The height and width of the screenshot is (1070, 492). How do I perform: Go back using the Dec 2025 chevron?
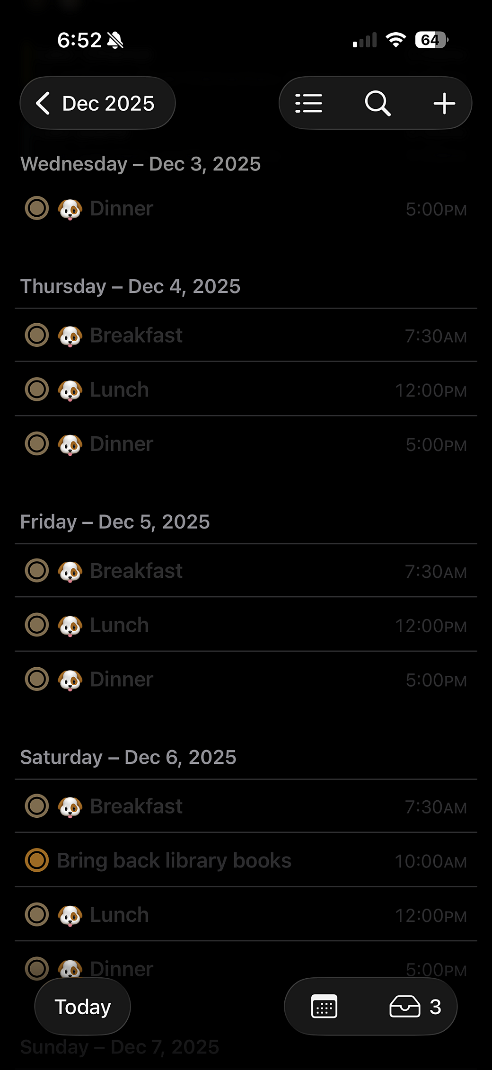[43, 103]
